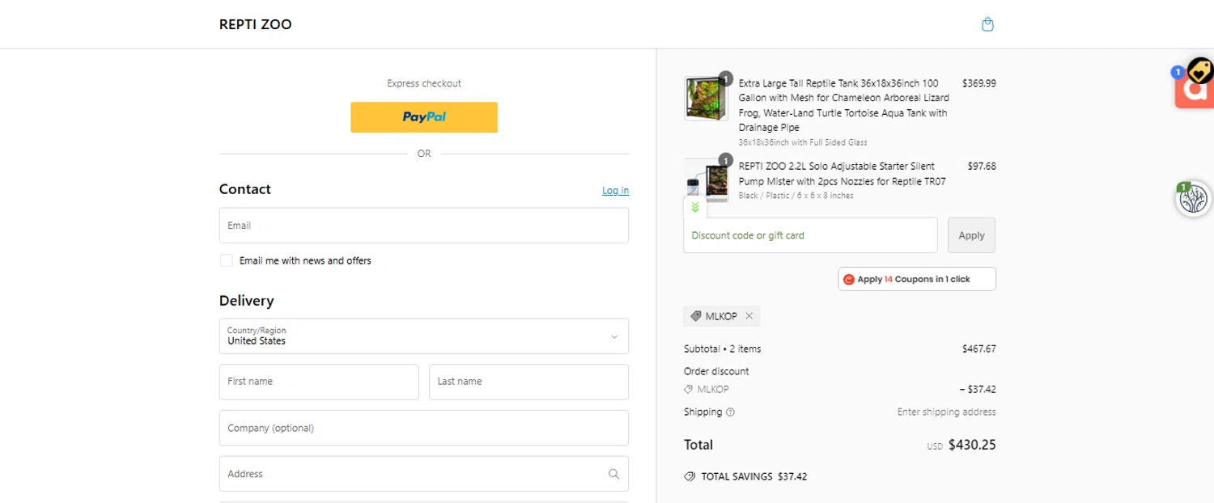Click the First name field
The image size is (1214, 503).
[319, 382]
